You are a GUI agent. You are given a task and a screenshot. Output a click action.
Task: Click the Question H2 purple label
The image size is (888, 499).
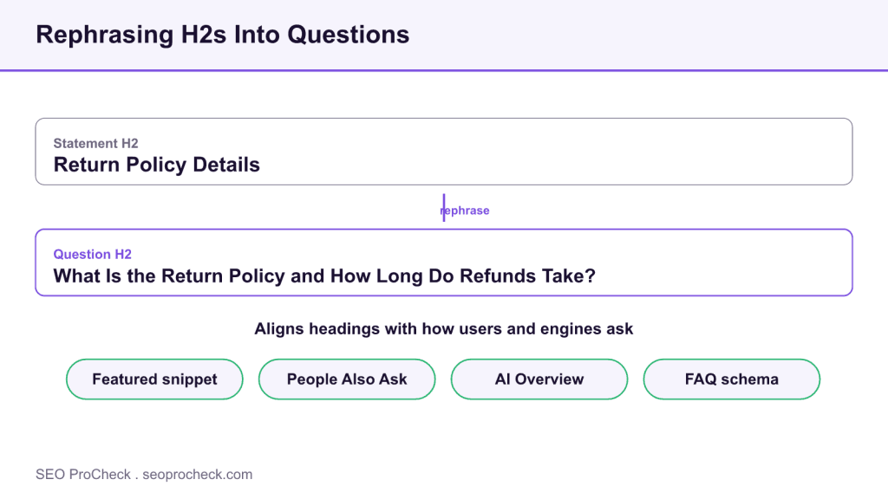pyautogui.click(x=92, y=254)
